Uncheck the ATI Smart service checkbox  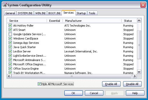10,30
